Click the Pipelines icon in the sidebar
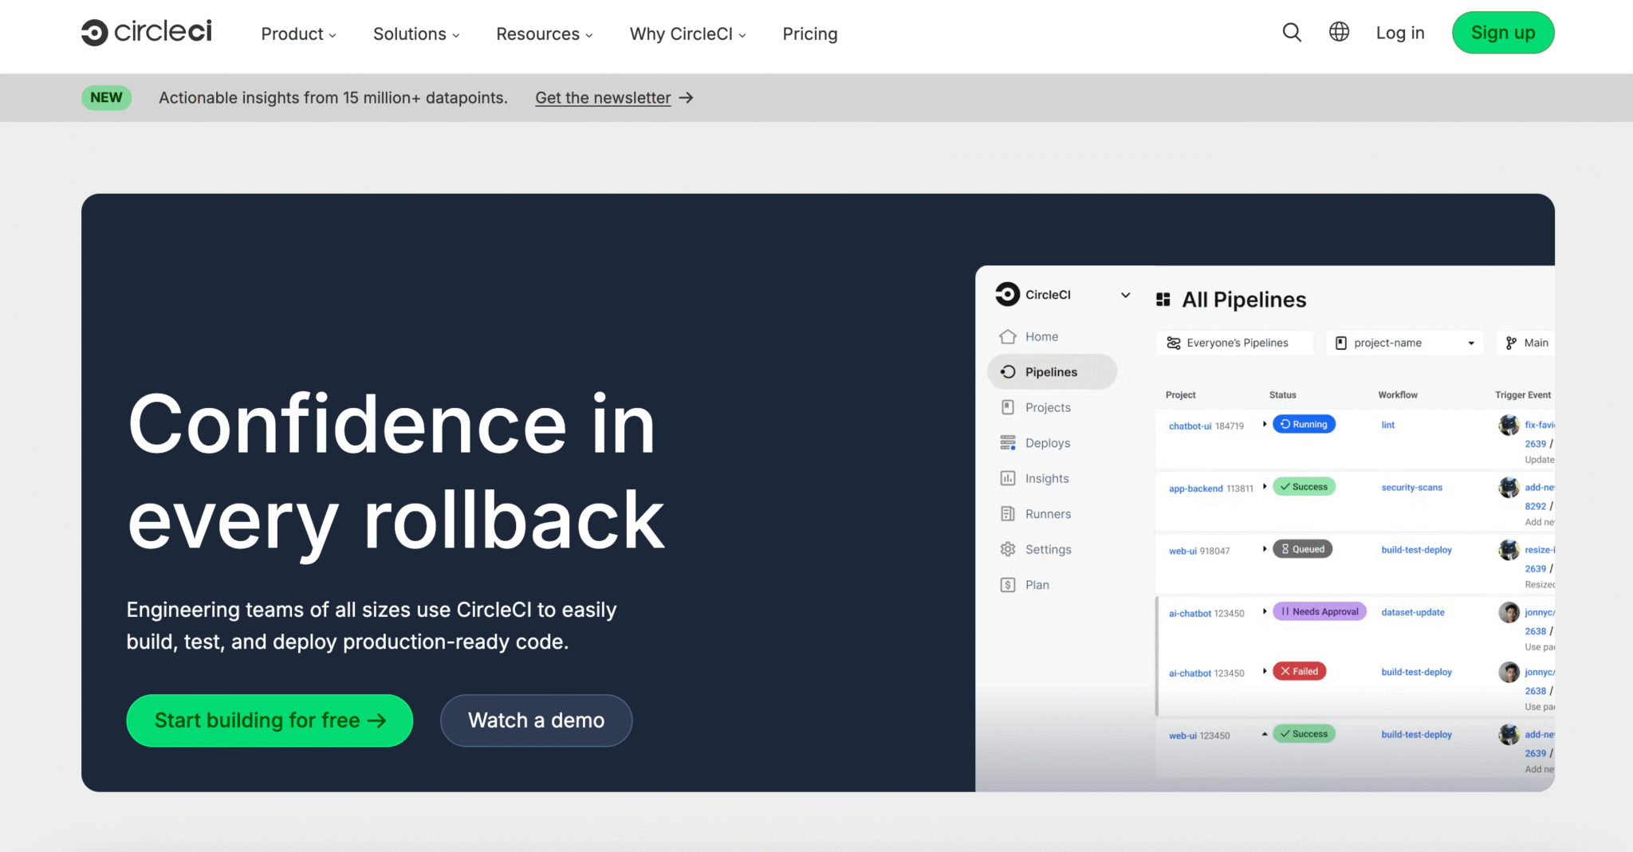1633x852 pixels. tap(1008, 372)
